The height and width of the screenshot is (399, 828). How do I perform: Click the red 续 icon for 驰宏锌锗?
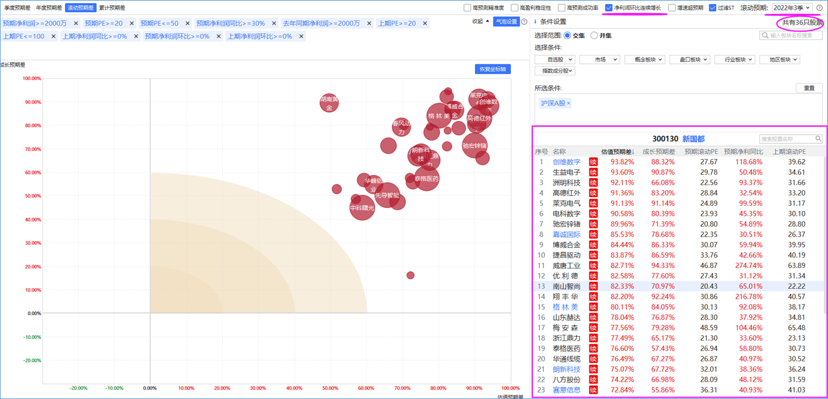(593, 224)
